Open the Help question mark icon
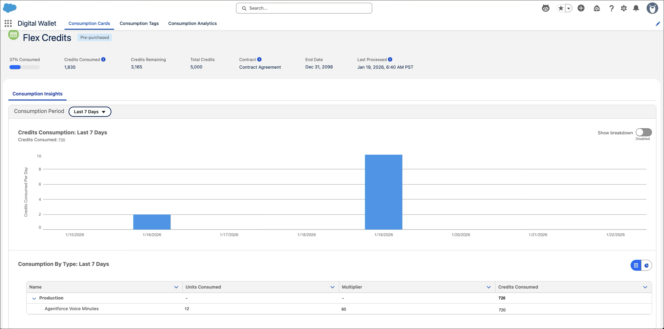Viewport: 664px width, 329px height. [611, 8]
